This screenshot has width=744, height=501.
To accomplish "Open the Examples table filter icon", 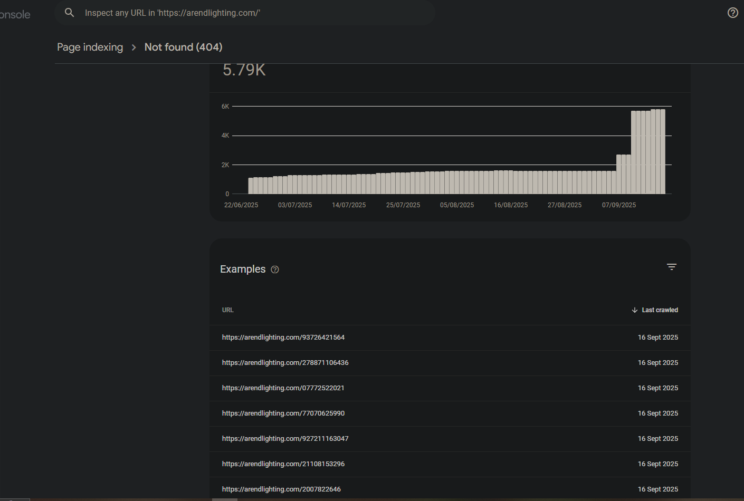I will pos(671,267).
